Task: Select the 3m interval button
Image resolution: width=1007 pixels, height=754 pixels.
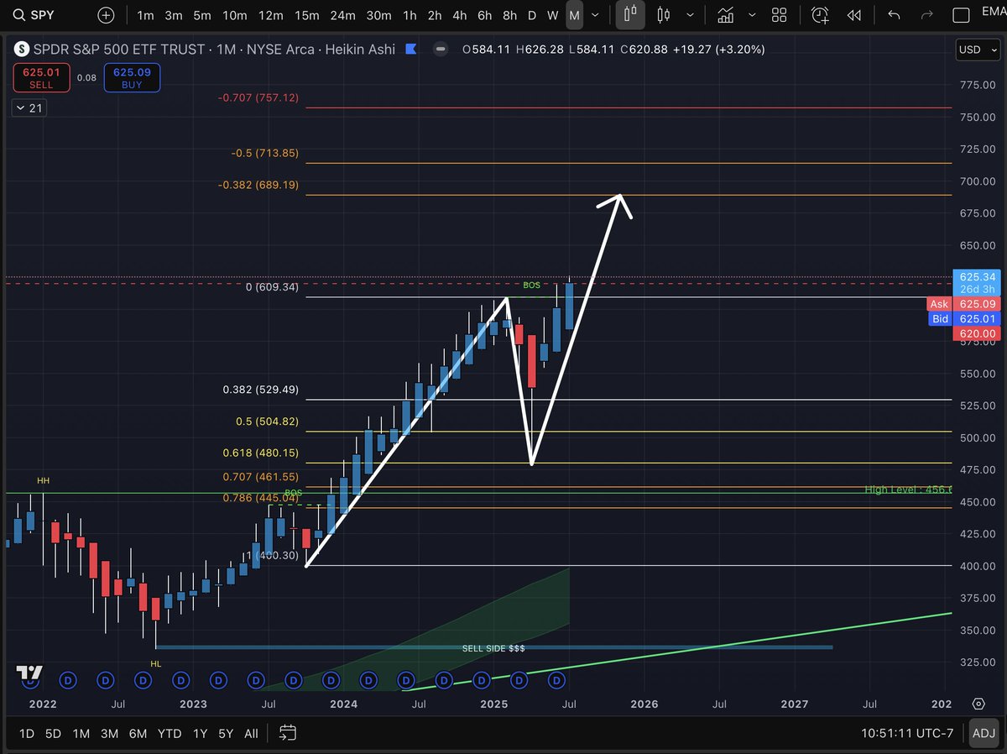Action: pyautogui.click(x=174, y=15)
